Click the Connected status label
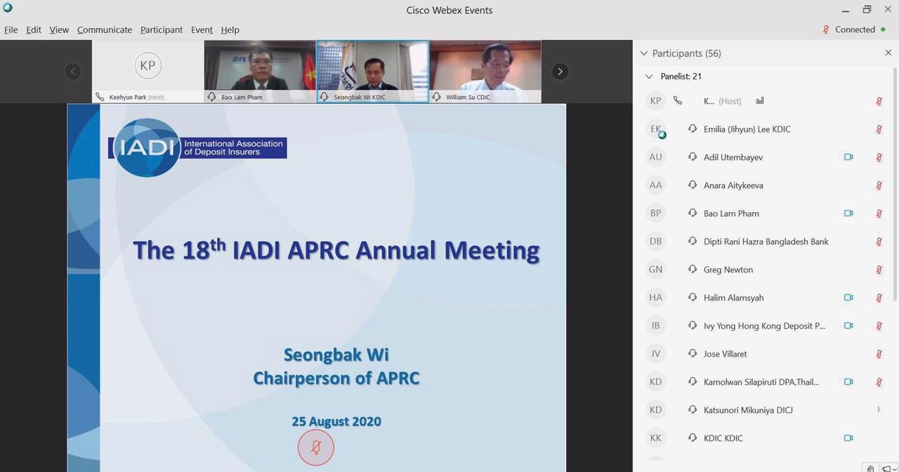Viewport: 899px width, 472px height. (x=855, y=29)
